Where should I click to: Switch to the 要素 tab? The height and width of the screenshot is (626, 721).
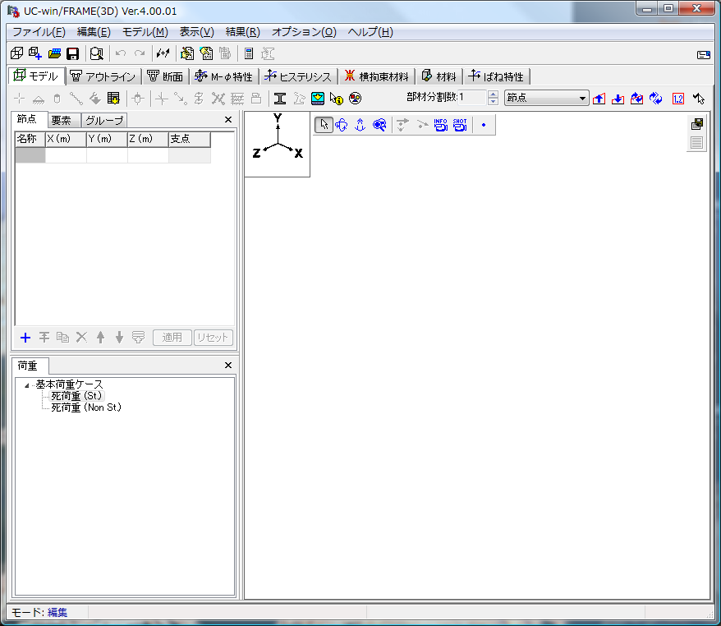pos(61,121)
